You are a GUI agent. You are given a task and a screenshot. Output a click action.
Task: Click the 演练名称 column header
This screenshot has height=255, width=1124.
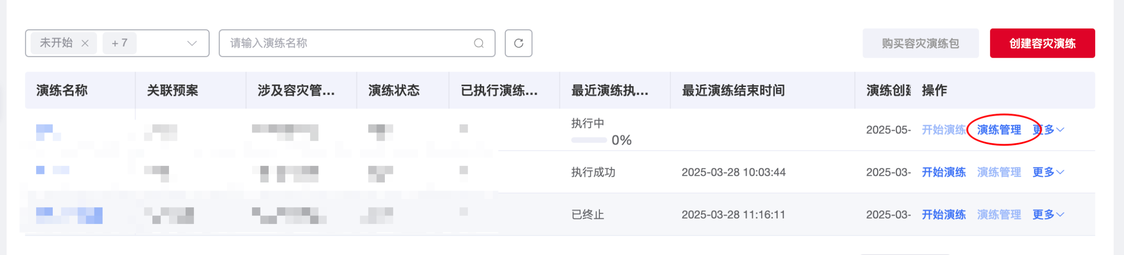point(62,91)
